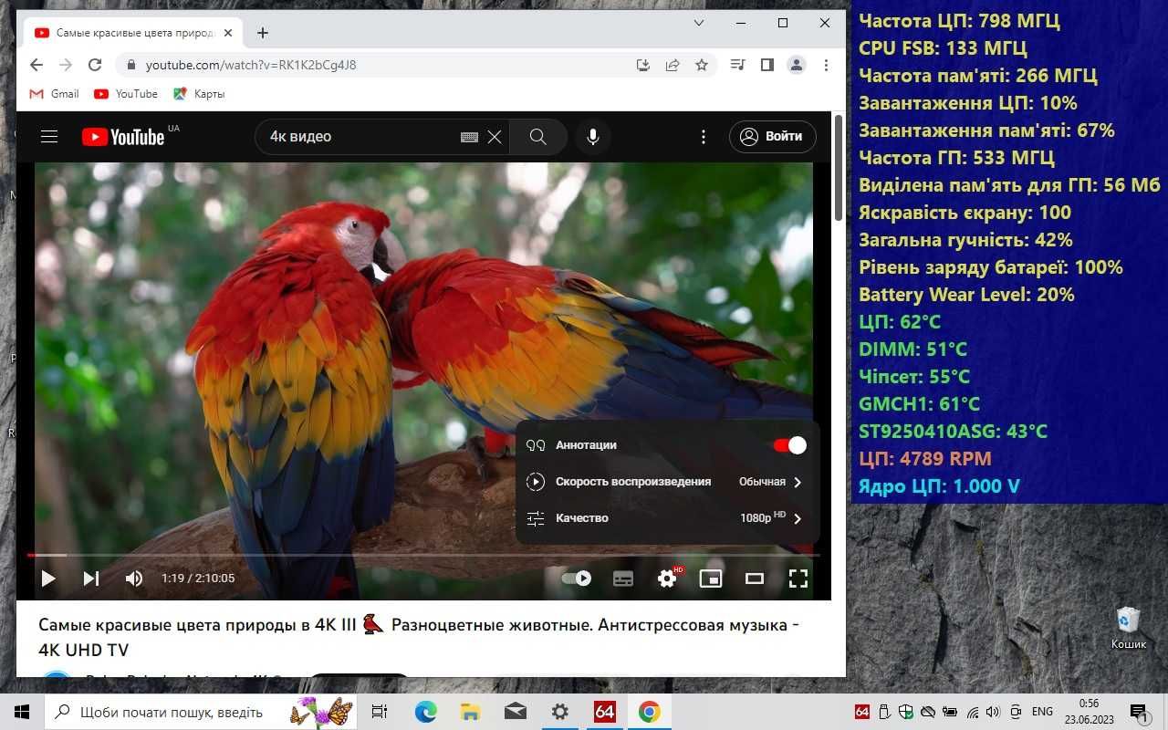The height and width of the screenshot is (730, 1168).
Task: Switch to the AIDA64 taskbar app
Action: tap(604, 712)
